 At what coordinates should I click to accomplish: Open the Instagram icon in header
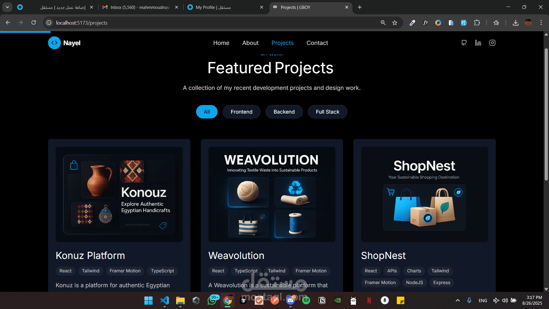pyautogui.click(x=492, y=43)
